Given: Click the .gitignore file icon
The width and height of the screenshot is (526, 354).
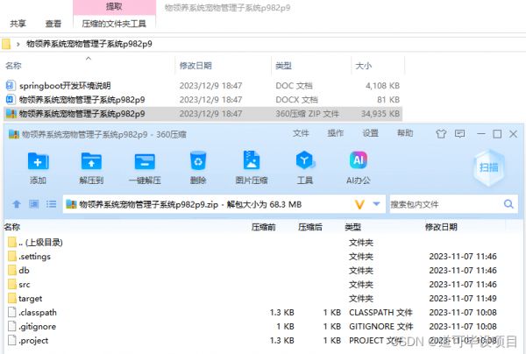Looking at the screenshot, I should [x=12, y=326].
